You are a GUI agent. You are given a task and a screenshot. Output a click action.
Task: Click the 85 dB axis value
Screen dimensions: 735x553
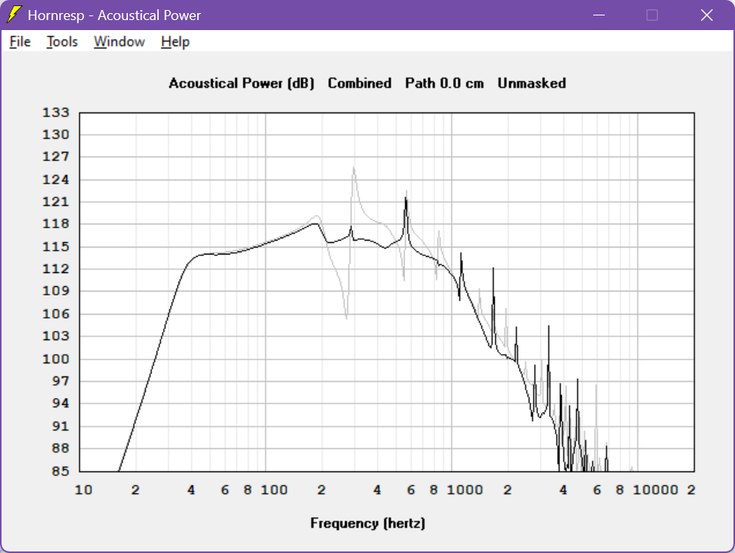(60, 470)
